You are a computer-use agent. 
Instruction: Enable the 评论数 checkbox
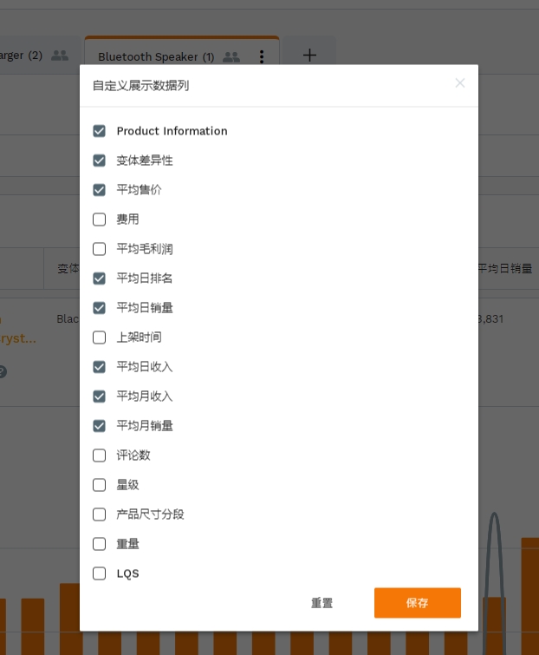click(100, 455)
